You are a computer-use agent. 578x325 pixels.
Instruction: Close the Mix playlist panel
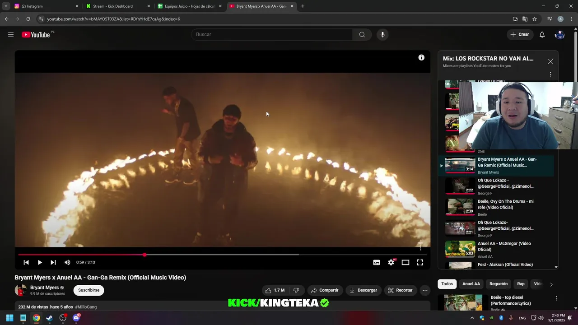coord(550,61)
